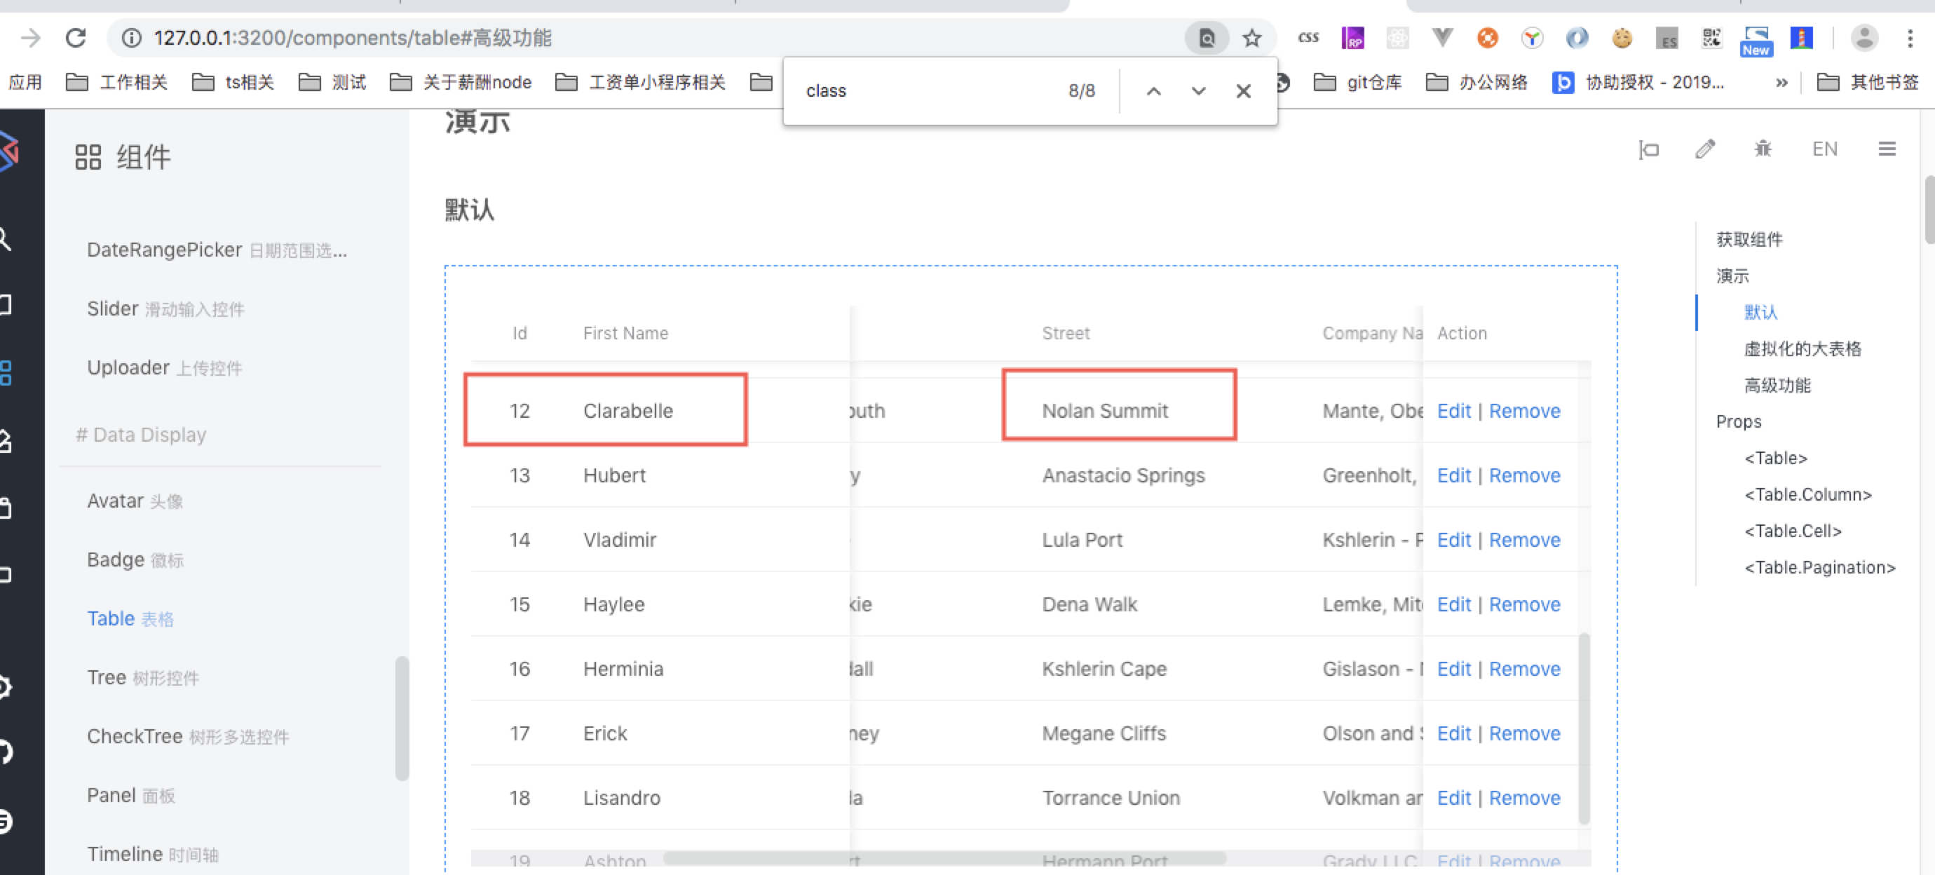
Task: Switch language using the EN toggle
Action: (x=1826, y=149)
